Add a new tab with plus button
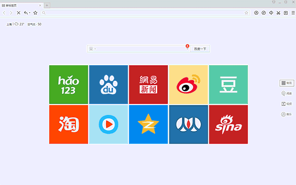 tap(47, 5)
